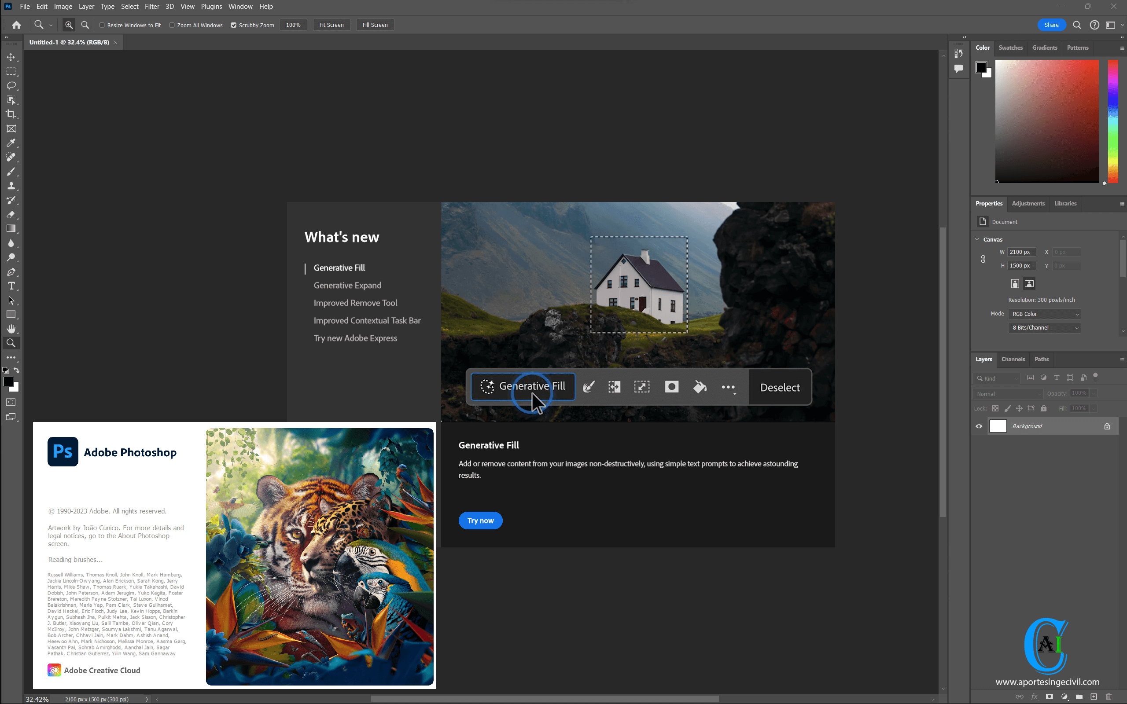1127x704 pixels.
Task: Click the Generative Fill feature link
Action: click(339, 267)
